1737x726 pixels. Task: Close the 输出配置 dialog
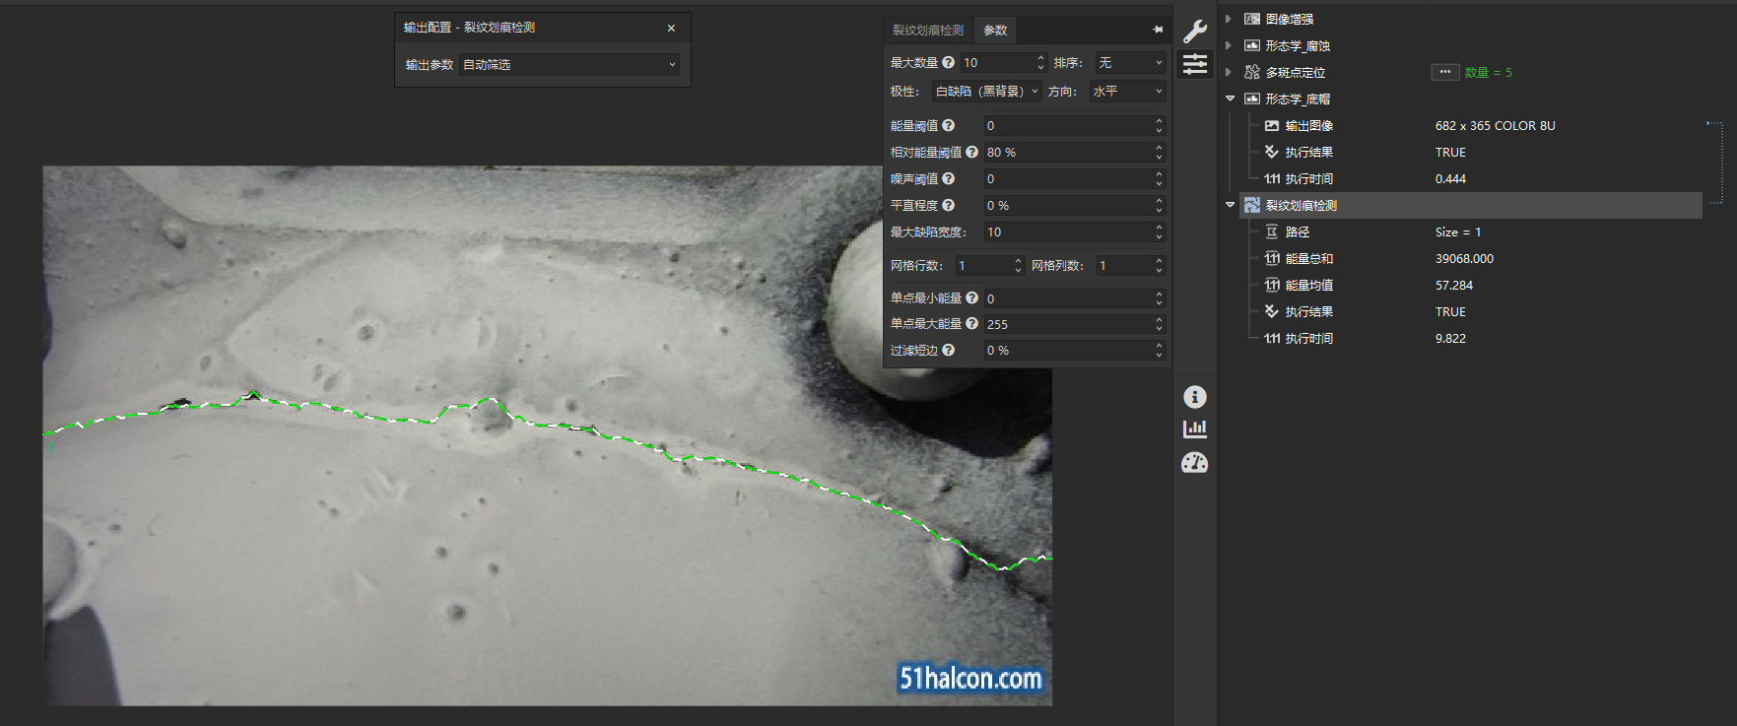point(671,28)
